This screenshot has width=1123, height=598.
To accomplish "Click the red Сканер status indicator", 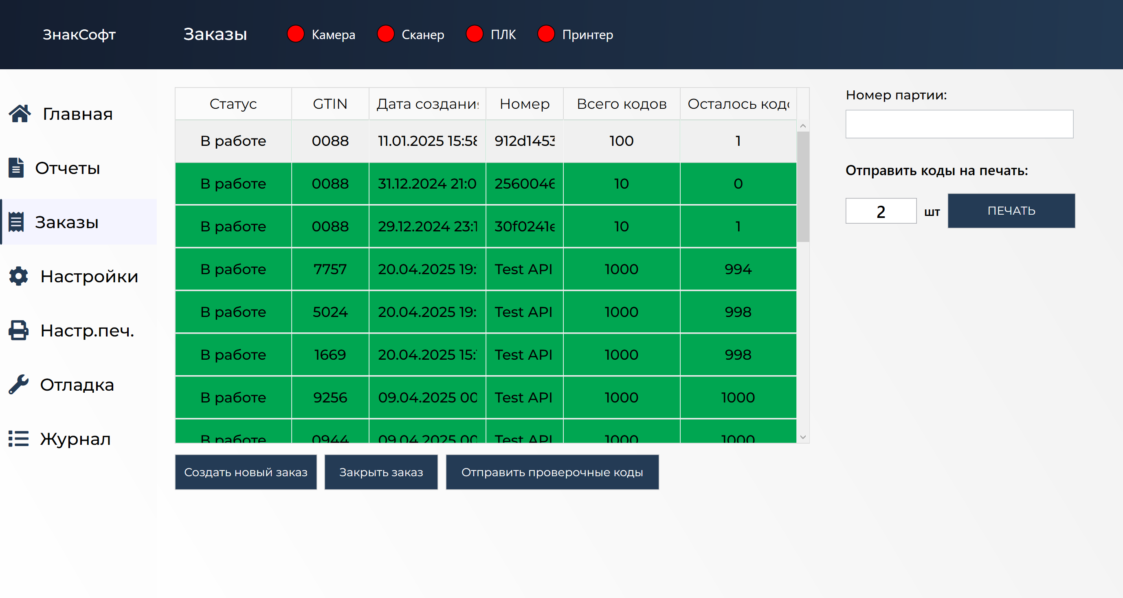I will [385, 34].
